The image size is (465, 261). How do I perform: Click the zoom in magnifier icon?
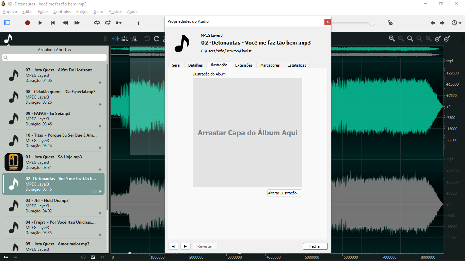[392, 39]
